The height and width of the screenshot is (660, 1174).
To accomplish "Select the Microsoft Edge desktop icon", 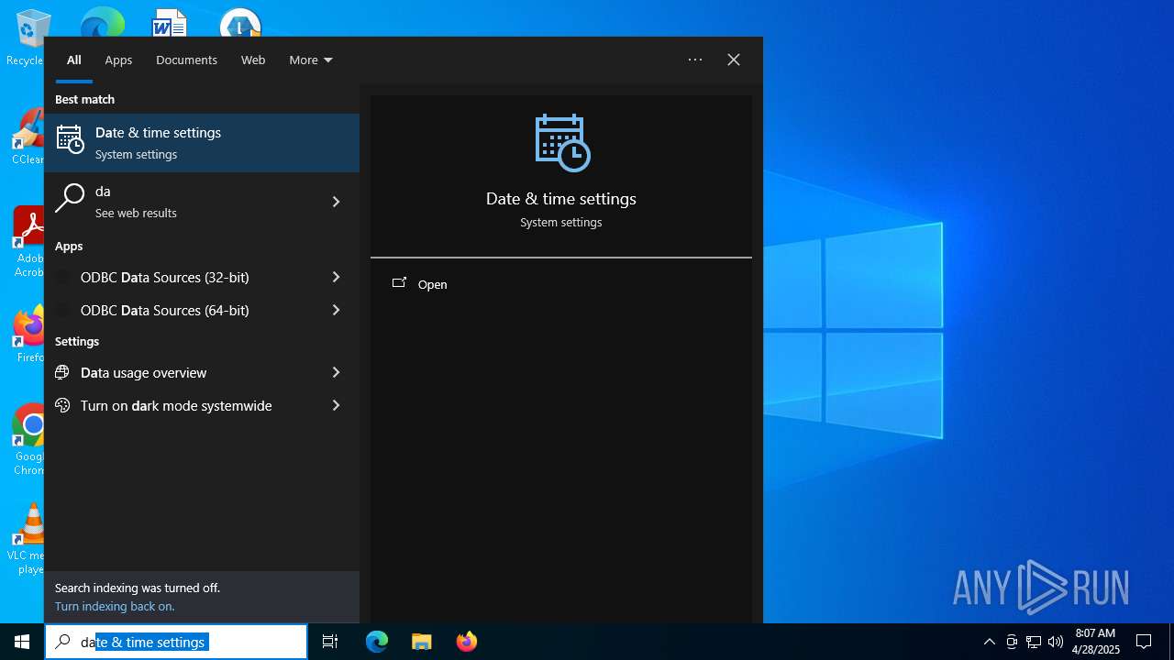I will point(102,24).
